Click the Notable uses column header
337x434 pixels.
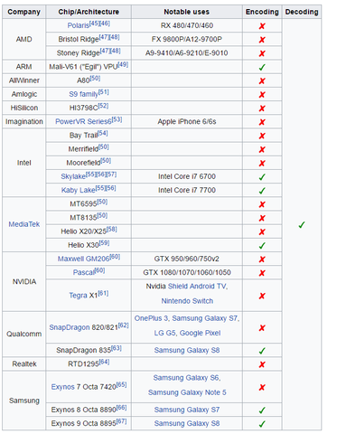(187, 12)
